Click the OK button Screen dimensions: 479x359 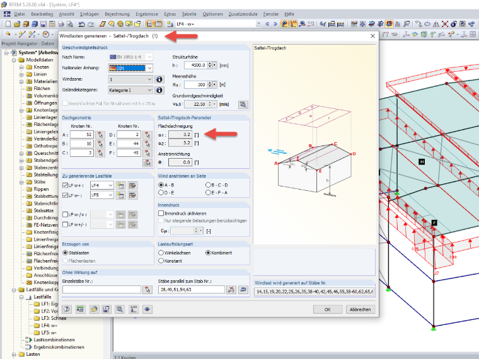pyautogui.click(x=328, y=309)
